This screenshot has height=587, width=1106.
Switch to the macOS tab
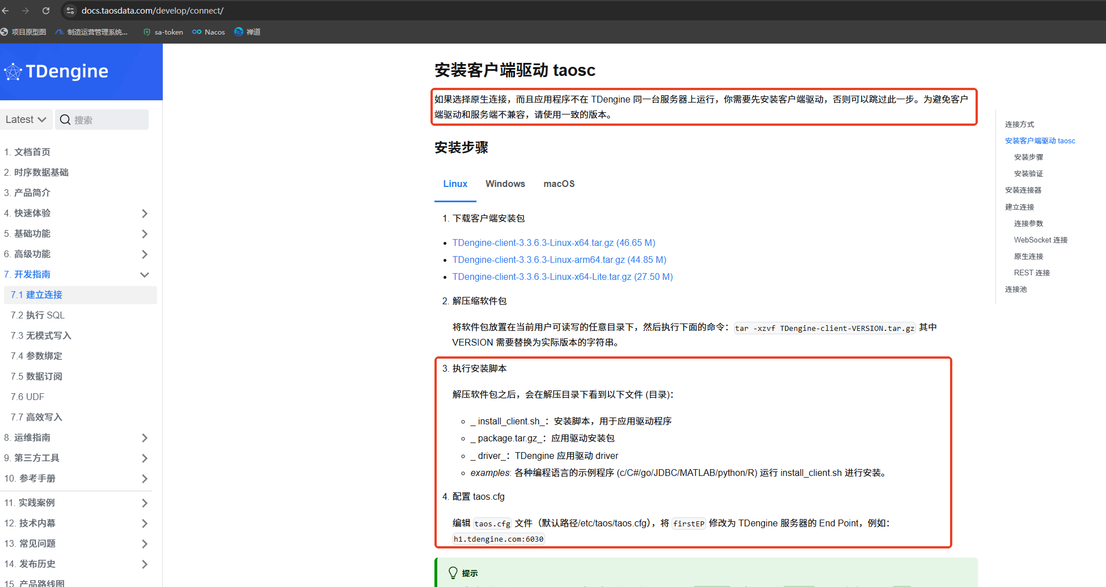[559, 184]
